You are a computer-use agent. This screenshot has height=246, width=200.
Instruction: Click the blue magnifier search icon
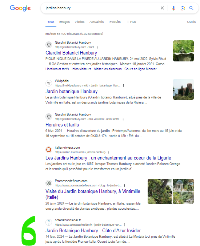click(191, 8)
